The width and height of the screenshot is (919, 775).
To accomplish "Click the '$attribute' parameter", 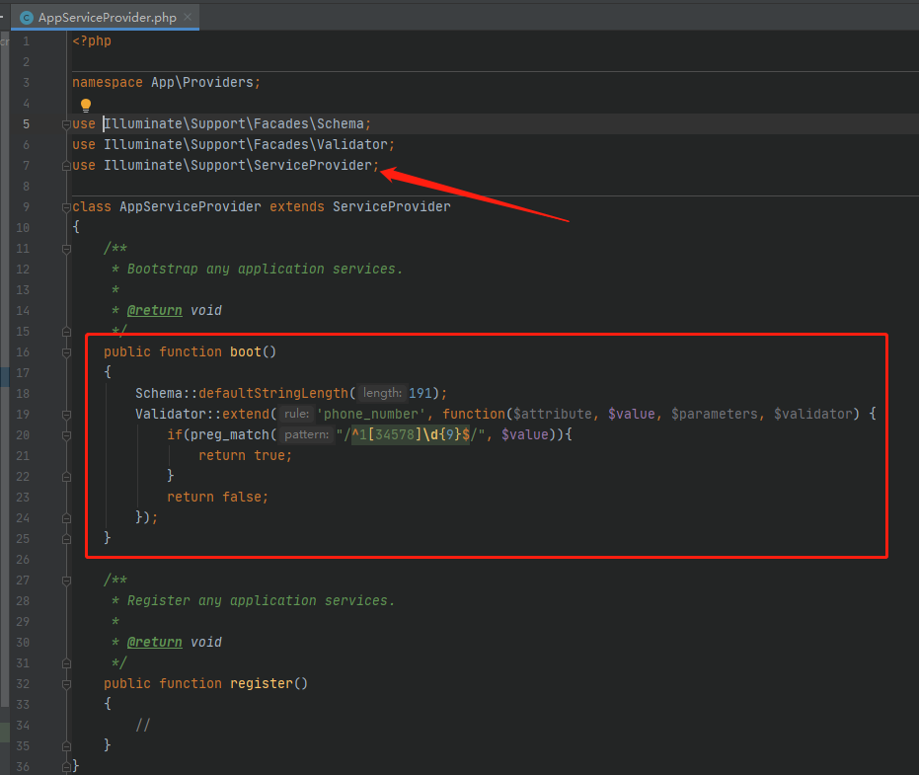I will tap(553, 414).
